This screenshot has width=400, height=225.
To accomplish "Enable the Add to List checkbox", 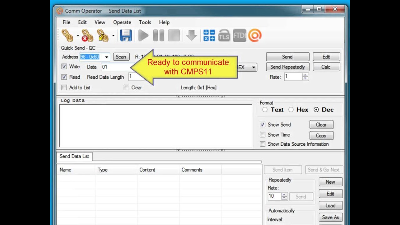I will [x=64, y=87].
